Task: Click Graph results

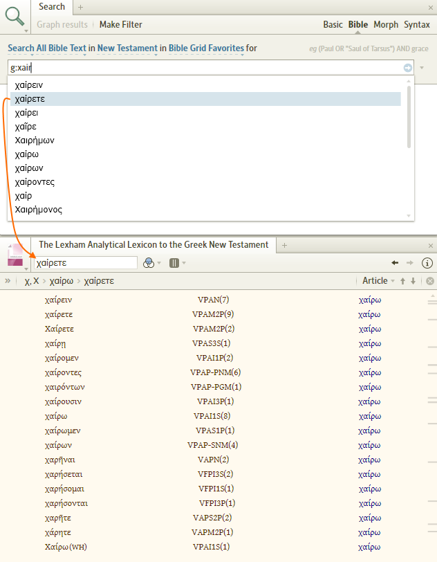Action: coord(62,24)
